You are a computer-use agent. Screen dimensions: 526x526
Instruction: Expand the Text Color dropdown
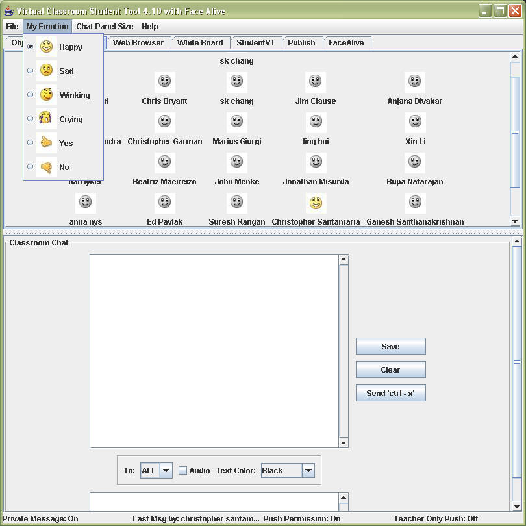coord(308,471)
